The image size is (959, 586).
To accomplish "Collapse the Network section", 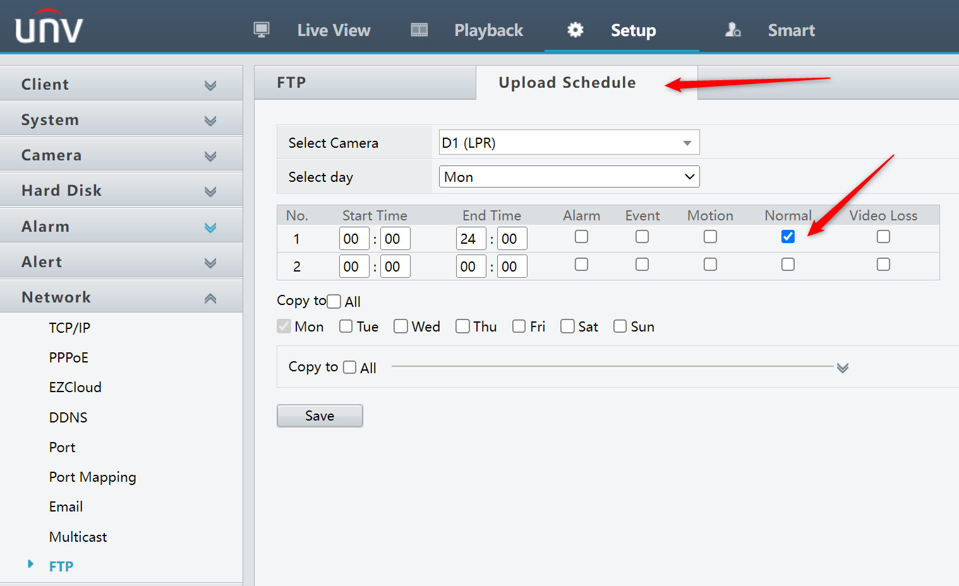I will pos(210,297).
